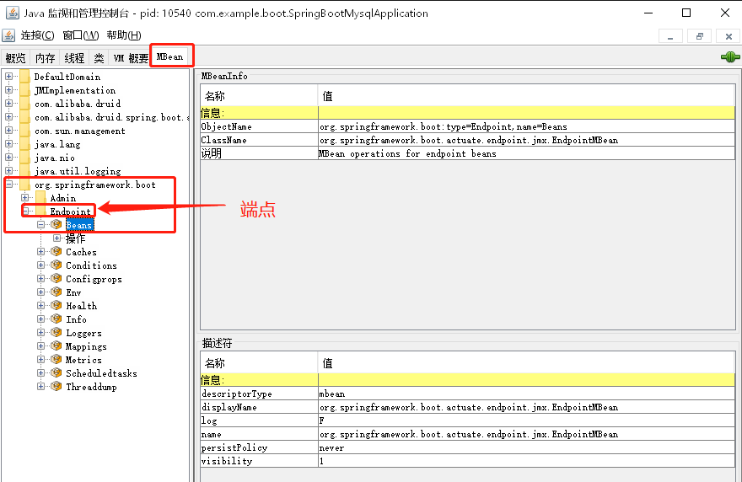Select the Endpoint tree folder
This screenshot has height=482, width=742.
[71, 212]
